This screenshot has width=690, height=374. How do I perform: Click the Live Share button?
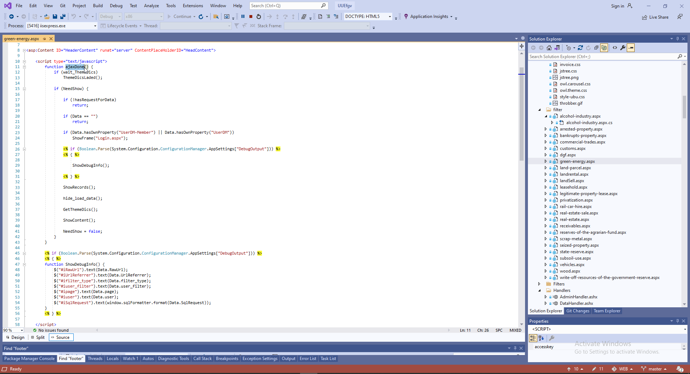655,17
